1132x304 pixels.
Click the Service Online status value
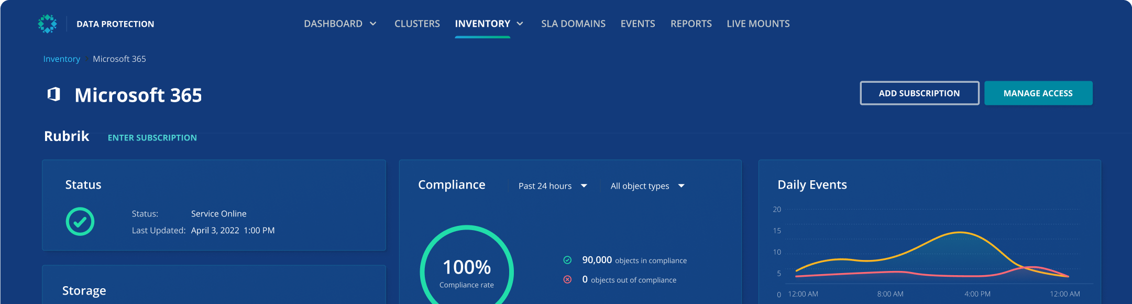218,214
